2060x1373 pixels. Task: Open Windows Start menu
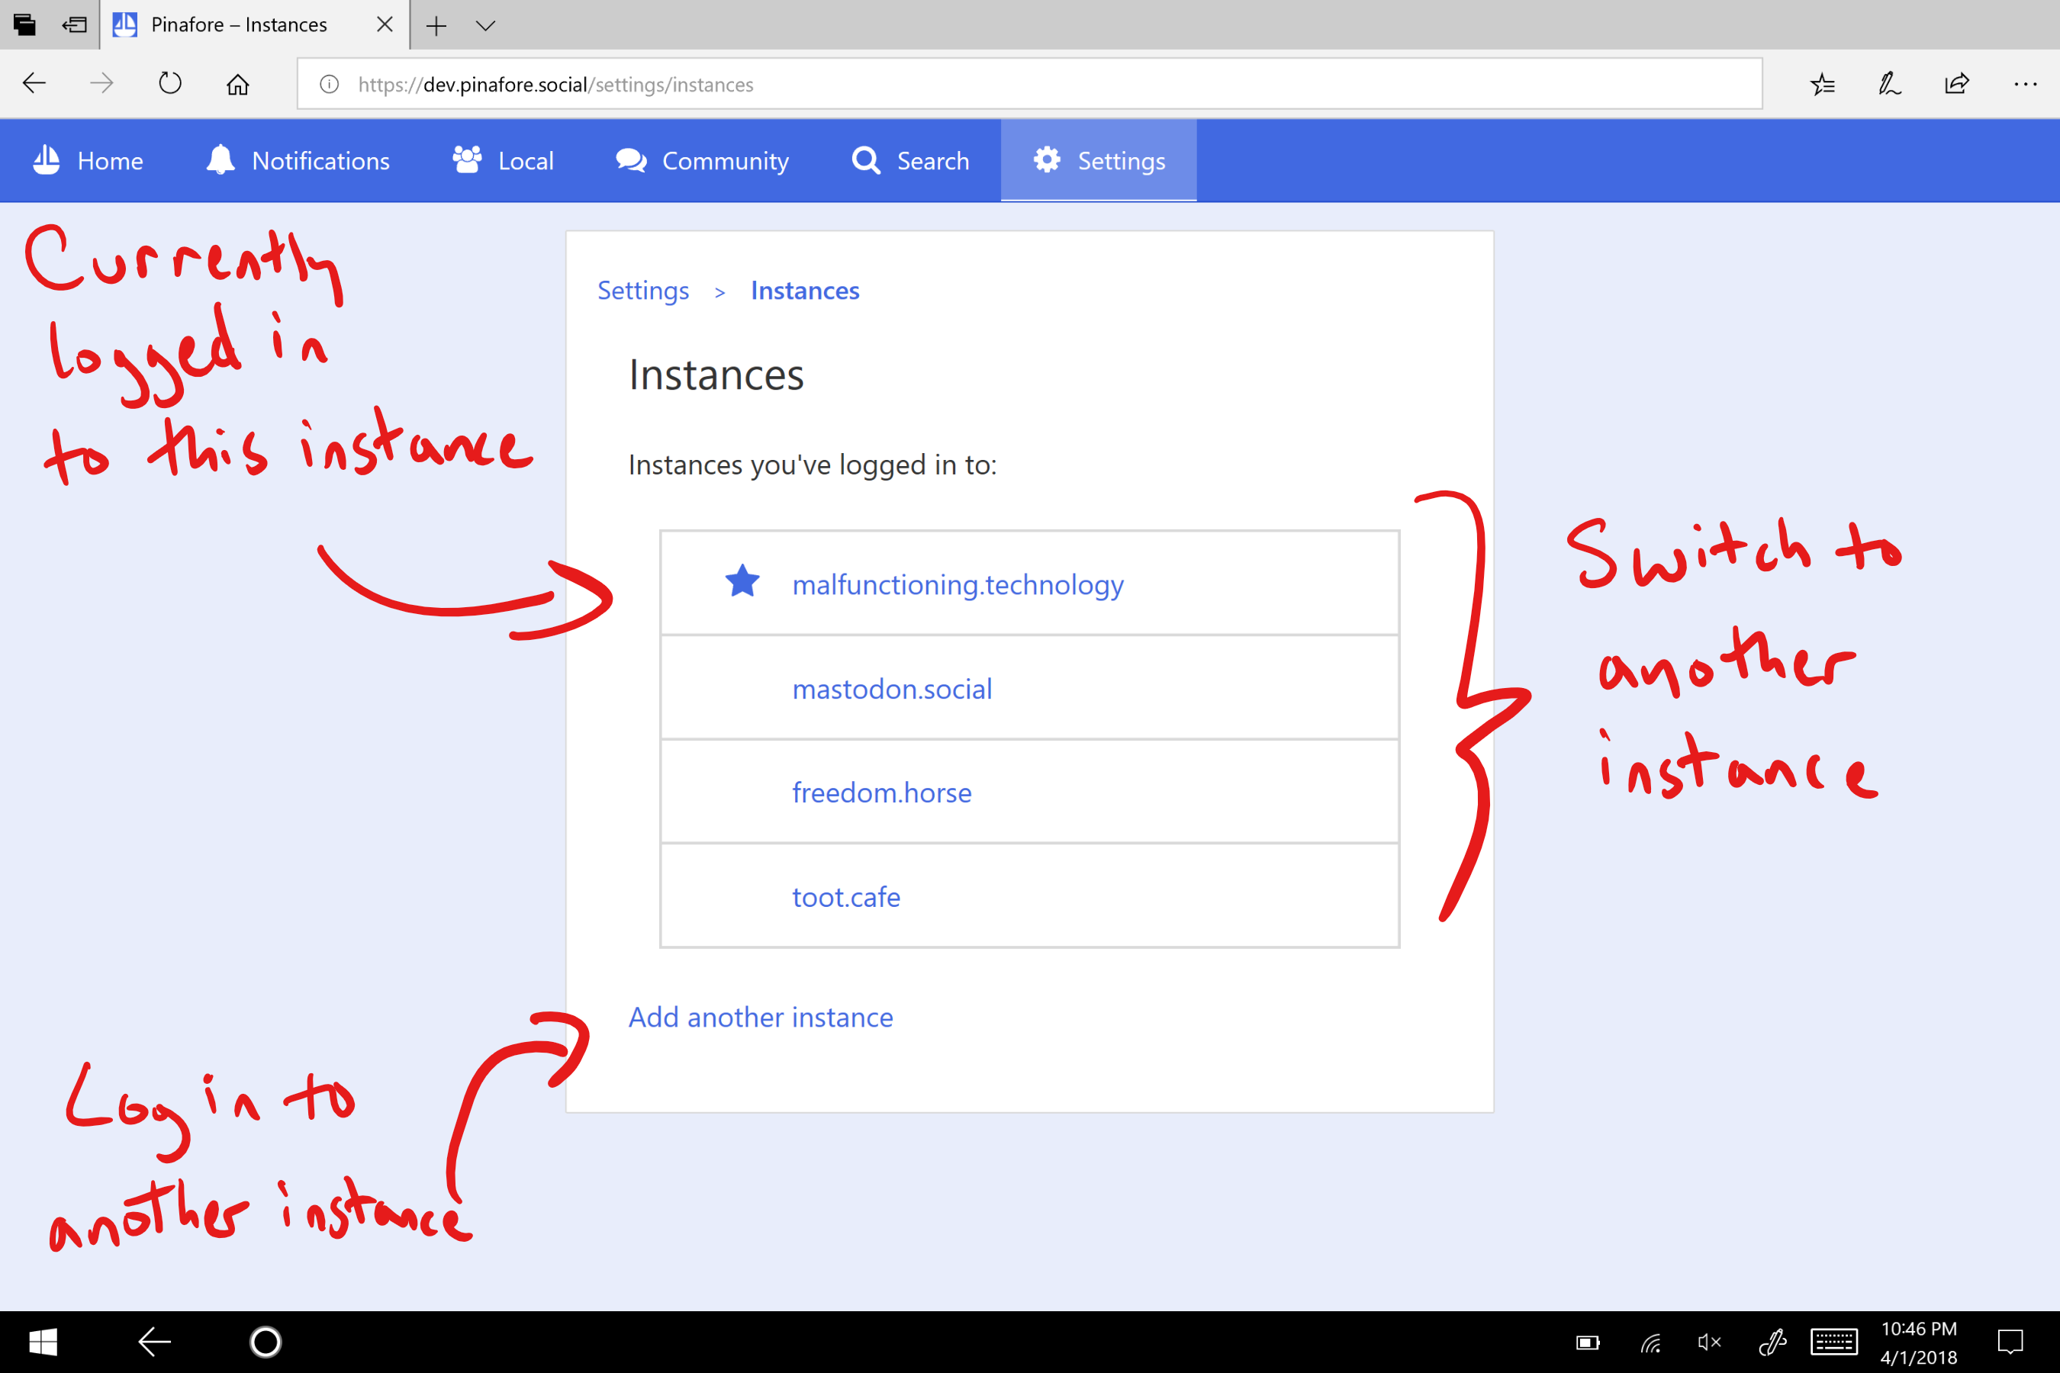(x=43, y=1341)
